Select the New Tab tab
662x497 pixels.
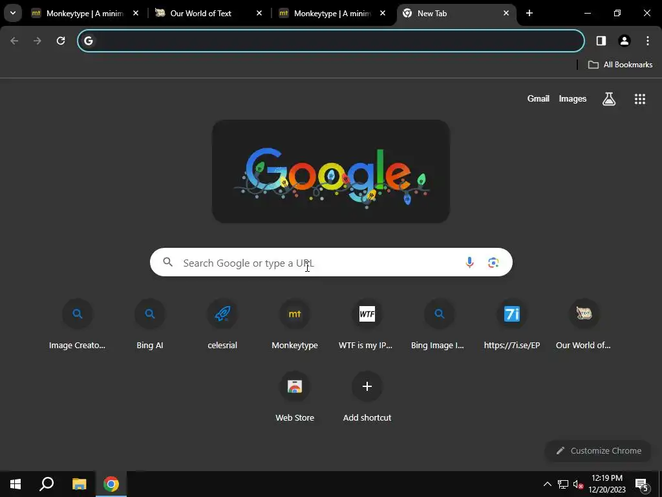pyautogui.click(x=456, y=14)
